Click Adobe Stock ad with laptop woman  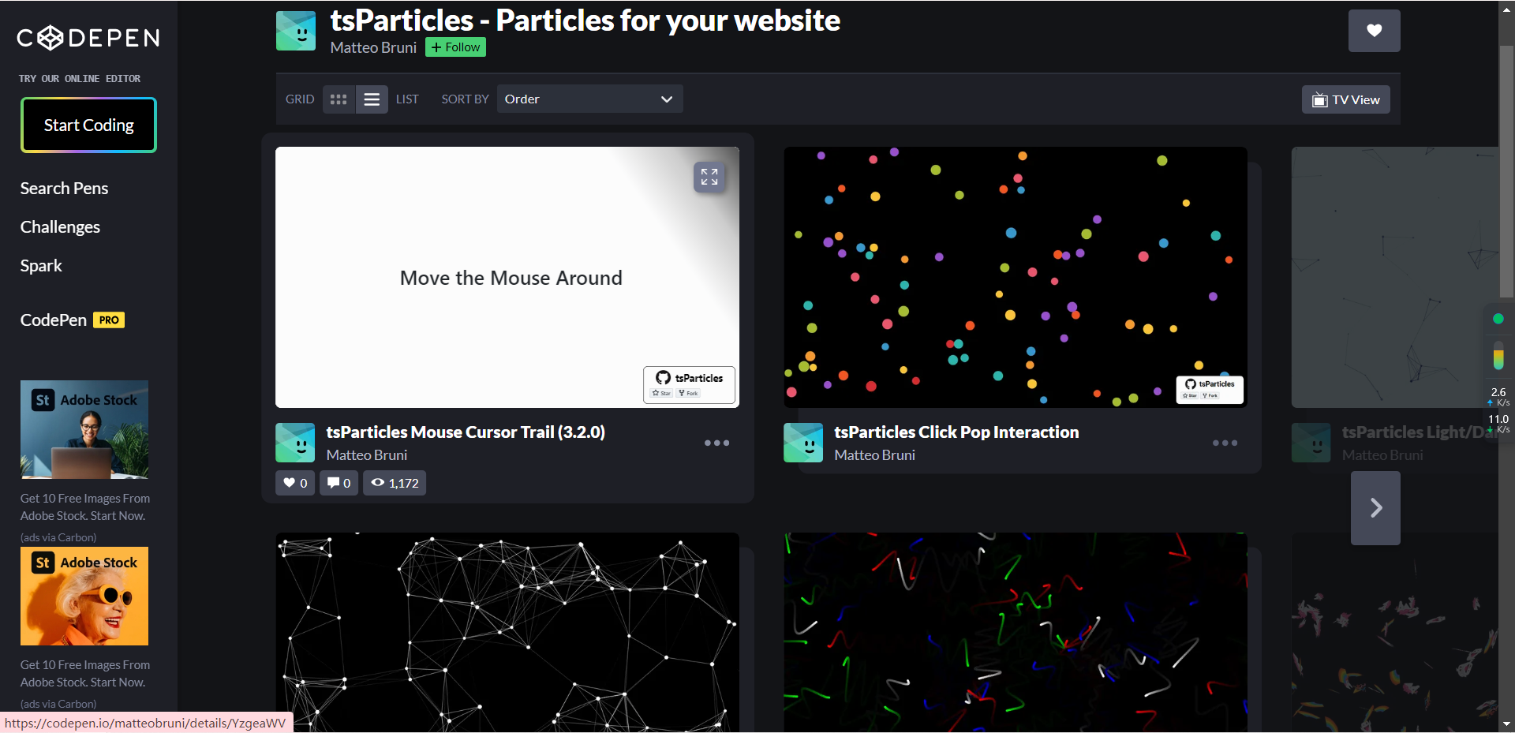84,430
